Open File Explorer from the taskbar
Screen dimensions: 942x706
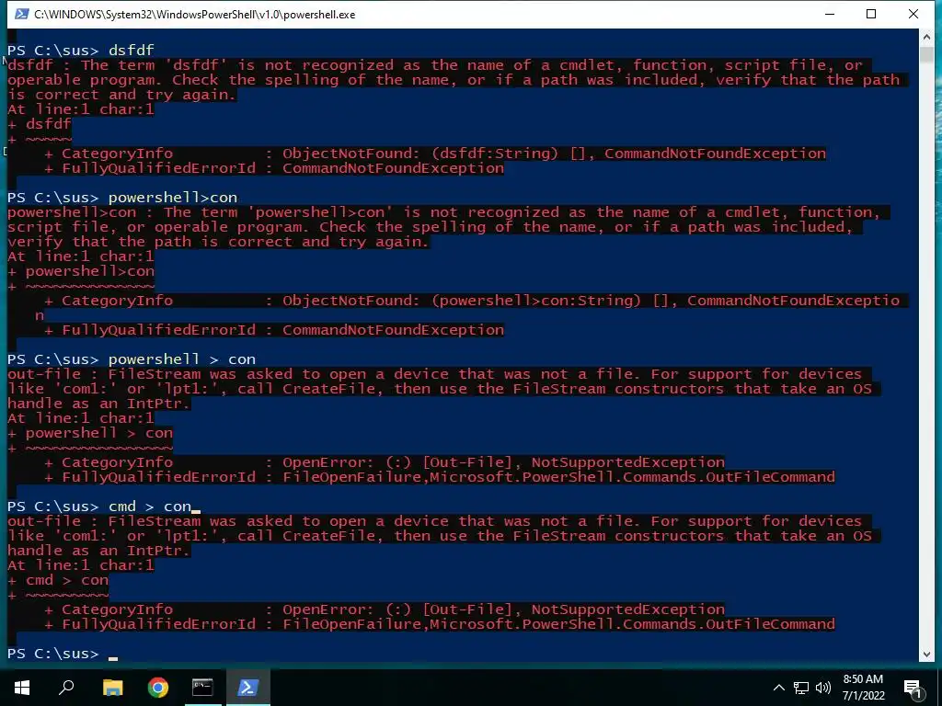point(112,687)
